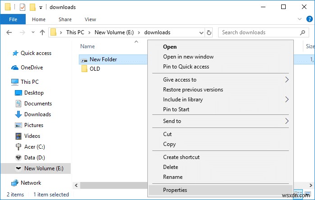Select This PC in navigation pane
This screenshot has width=315, height=200.
point(30,82)
